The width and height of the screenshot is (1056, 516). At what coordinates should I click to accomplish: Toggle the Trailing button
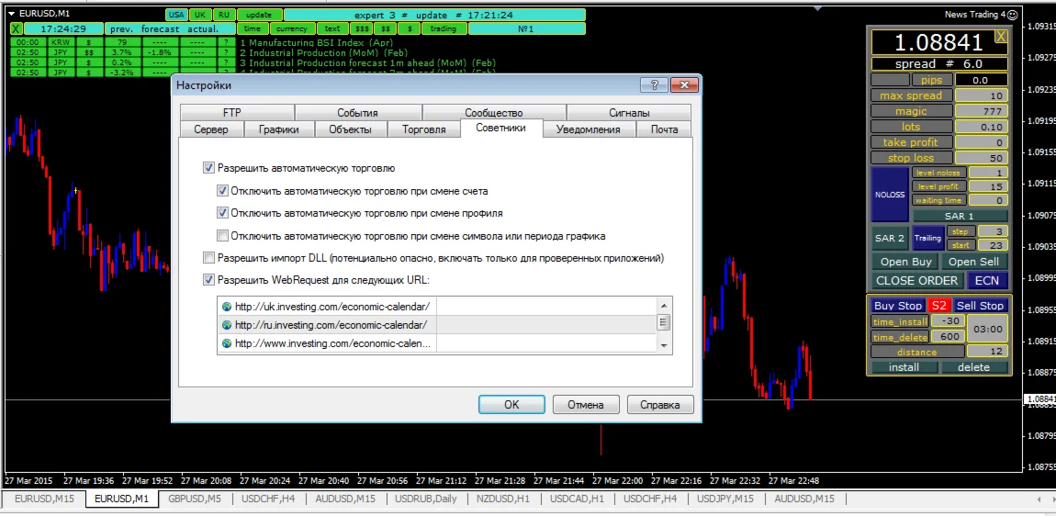(927, 238)
